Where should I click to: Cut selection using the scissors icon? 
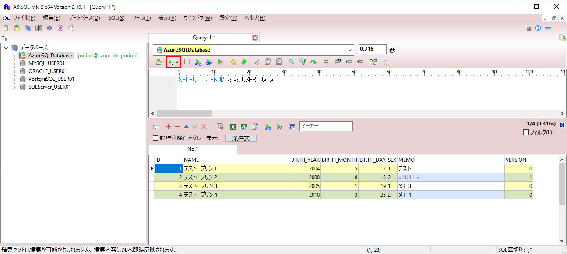pyautogui.click(x=257, y=62)
